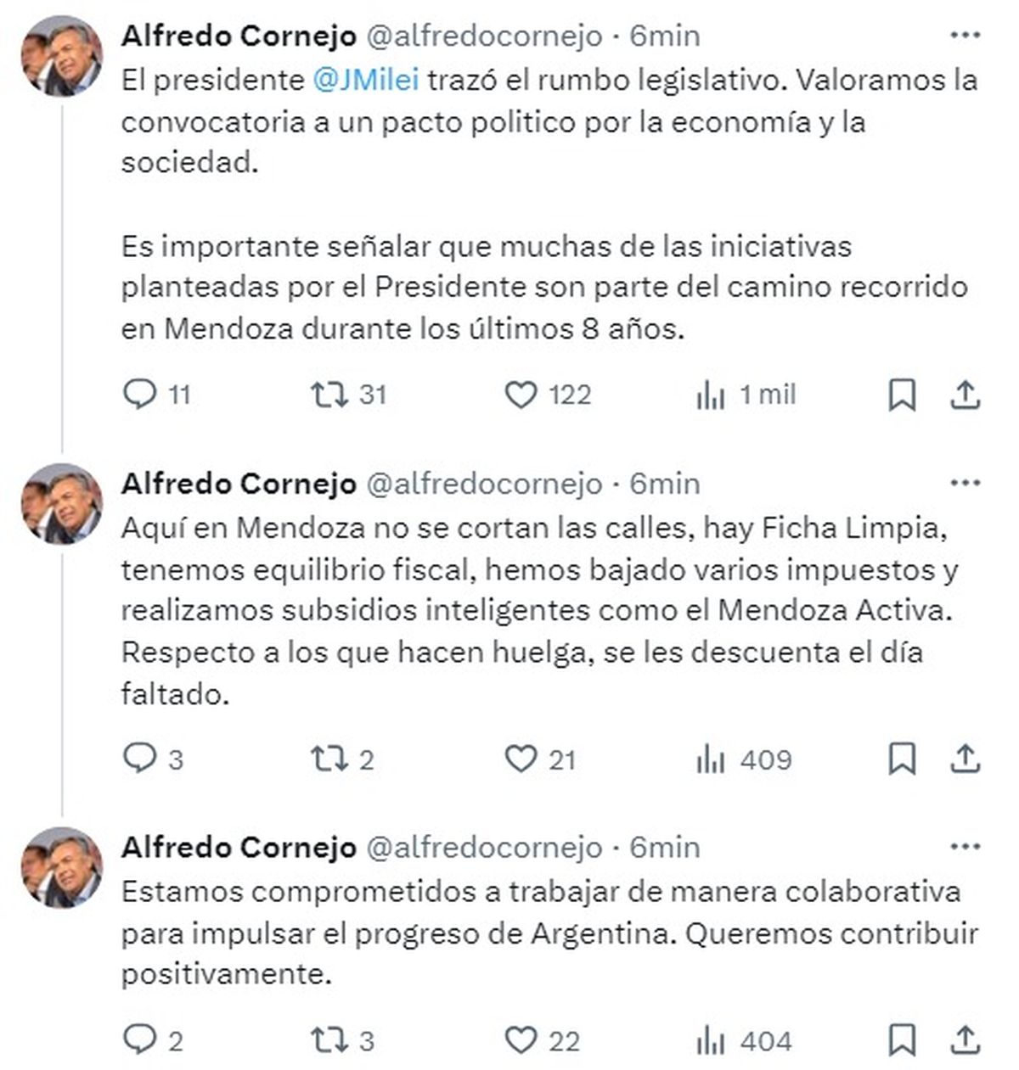The image size is (1019, 1070).
Task: Open more options menu on first tweet
Action: (x=965, y=36)
